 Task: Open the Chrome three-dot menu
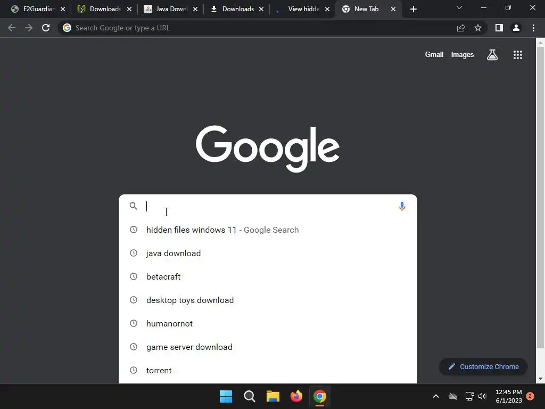pyautogui.click(x=533, y=28)
